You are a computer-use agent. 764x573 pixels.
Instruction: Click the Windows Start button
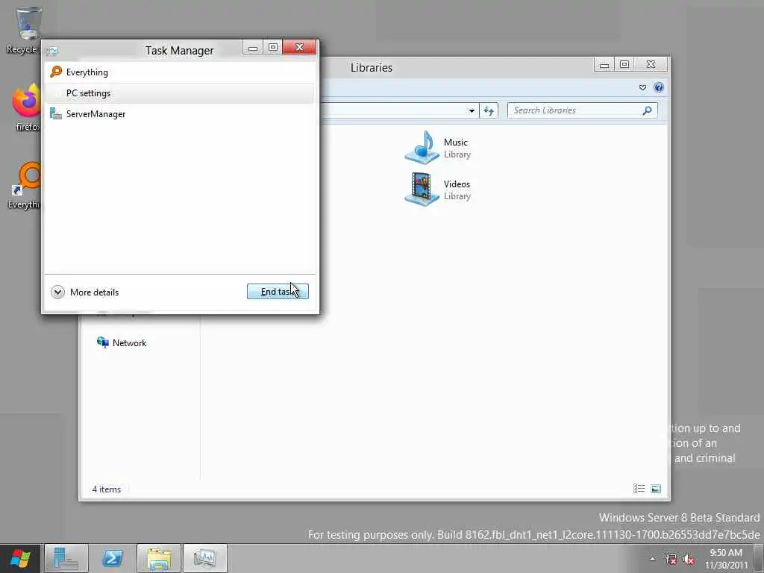[20, 558]
